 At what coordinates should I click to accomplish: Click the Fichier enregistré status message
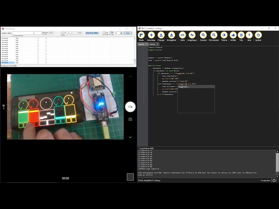click(x=149, y=180)
